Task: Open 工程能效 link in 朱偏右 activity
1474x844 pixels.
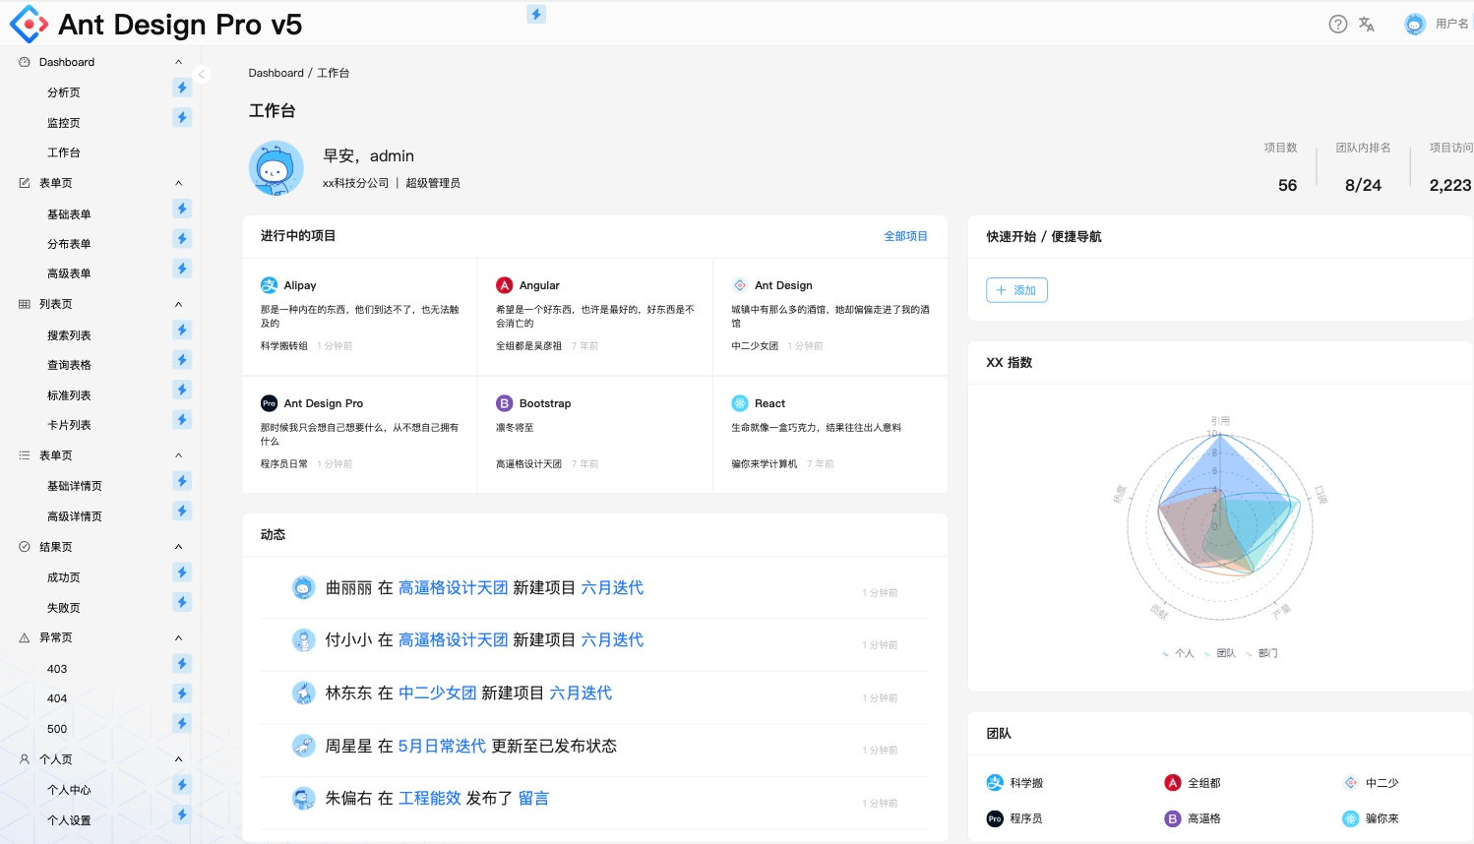Action: tap(430, 798)
